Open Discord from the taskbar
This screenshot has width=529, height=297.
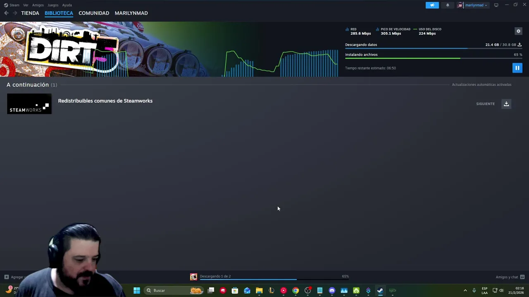click(x=332, y=290)
